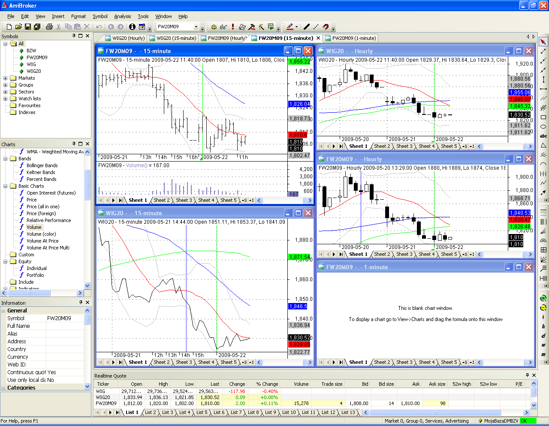Screen dimensions: 549x426
Task: Select the arrow pointer tool
Action: 543,42
